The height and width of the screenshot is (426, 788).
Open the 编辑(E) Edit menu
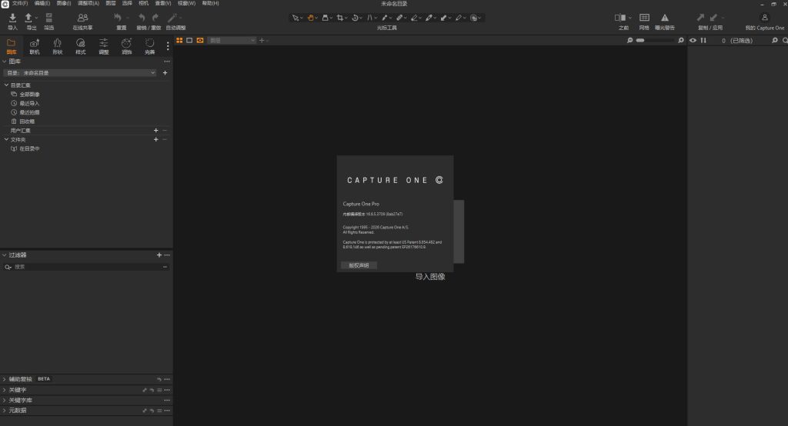click(42, 4)
